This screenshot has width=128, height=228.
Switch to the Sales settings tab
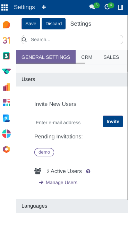point(111,57)
